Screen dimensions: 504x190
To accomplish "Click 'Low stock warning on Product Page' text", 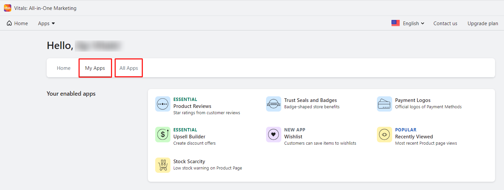I will click(208, 168).
